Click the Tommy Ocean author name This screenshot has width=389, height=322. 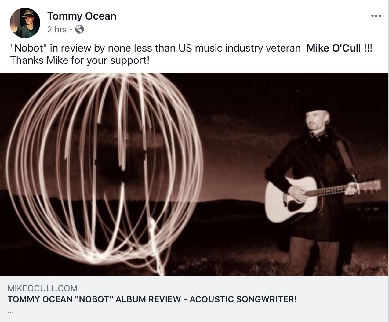82,16
